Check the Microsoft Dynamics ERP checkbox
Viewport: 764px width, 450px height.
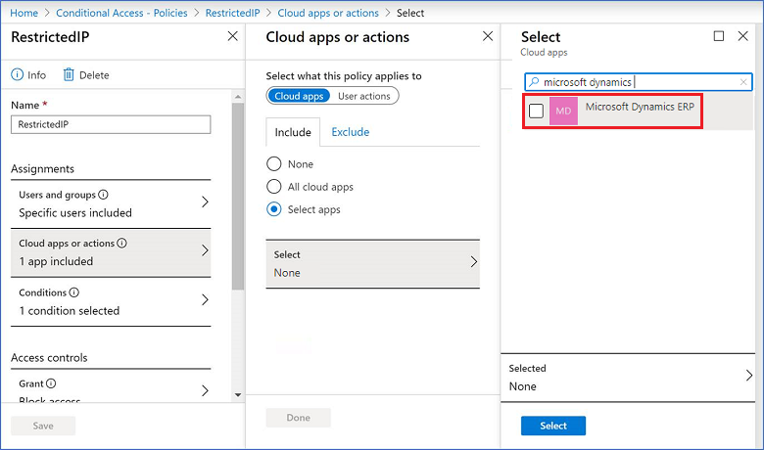(x=536, y=112)
